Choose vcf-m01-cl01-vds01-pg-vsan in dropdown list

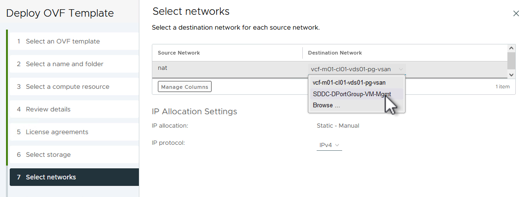pos(349,82)
